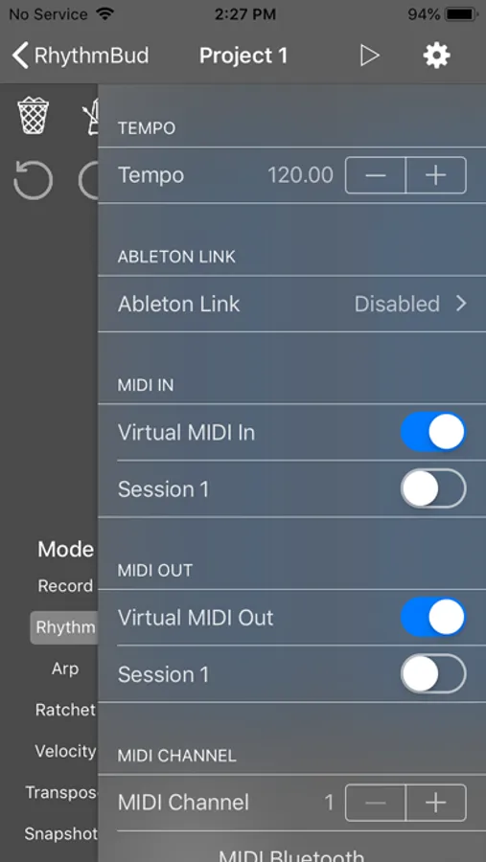Open the settings gear icon
Image resolution: width=486 pixels, height=862 pixels.
[436, 56]
